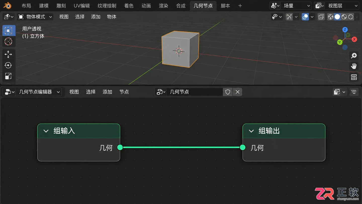Add a new workspace with the plus
The width and height of the screenshot is (362, 204).
tap(240, 6)
